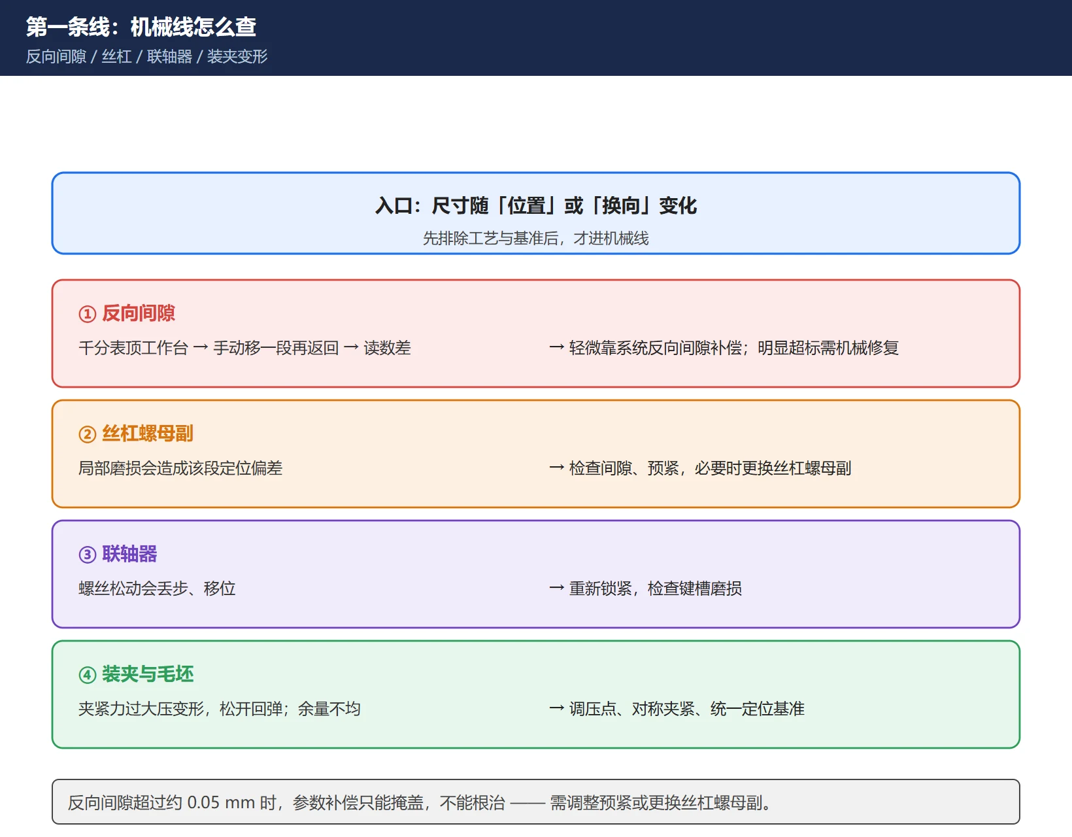Click text 夹紧力过大压变形,松开回弹;余量不均
The image size is (1072, 837).
(x=220, y=709)
